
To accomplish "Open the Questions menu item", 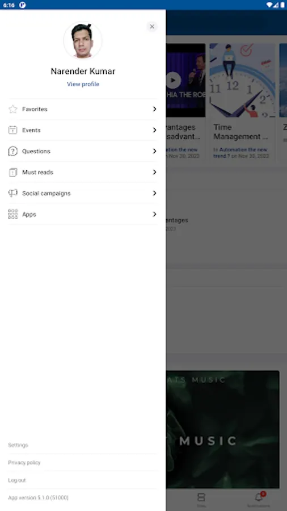I will 83,151.
